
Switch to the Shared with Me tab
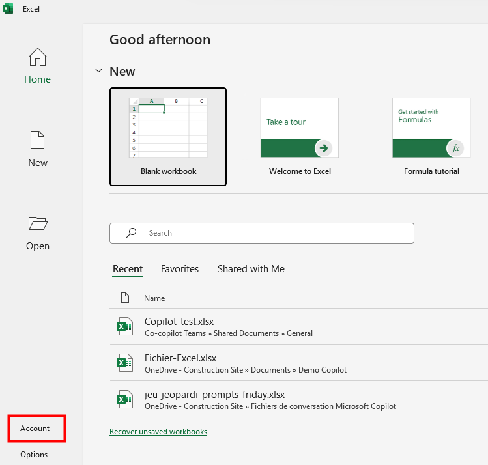[251, 269]
